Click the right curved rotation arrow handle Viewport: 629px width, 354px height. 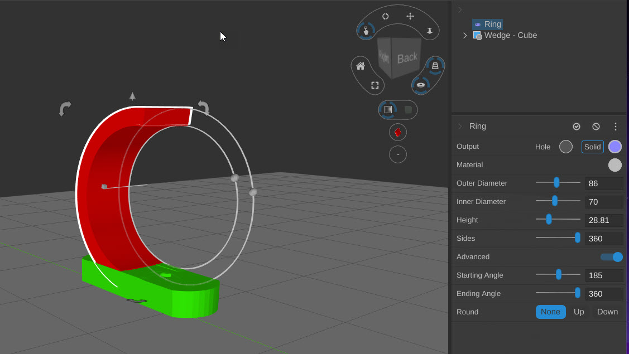(204, 108)
